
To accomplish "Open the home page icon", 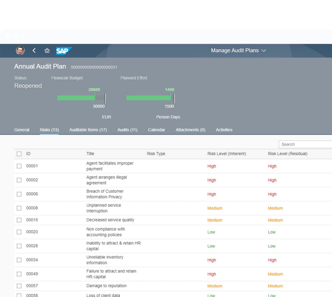I will (47, 50).
